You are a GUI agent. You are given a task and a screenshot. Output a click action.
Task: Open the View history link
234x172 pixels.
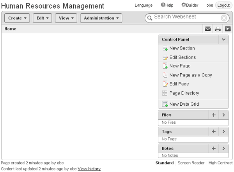tap(89, 169)
